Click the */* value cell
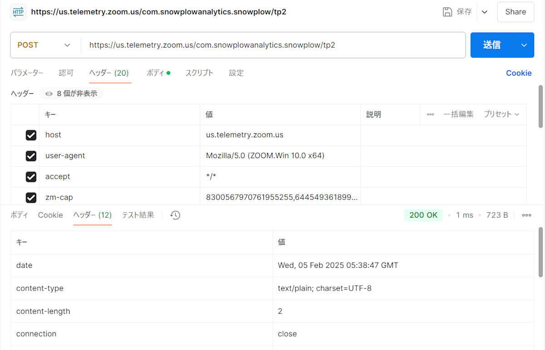This screenshot has width=545, height=350. tap(280, 177)
